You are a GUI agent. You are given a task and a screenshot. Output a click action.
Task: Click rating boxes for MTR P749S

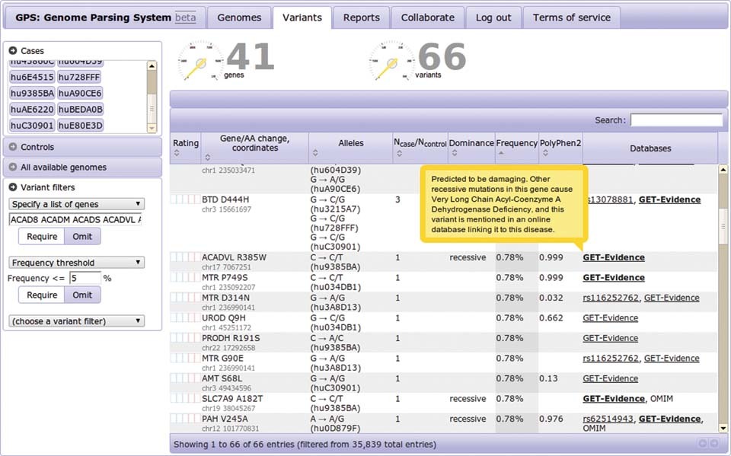click(185, 277)
